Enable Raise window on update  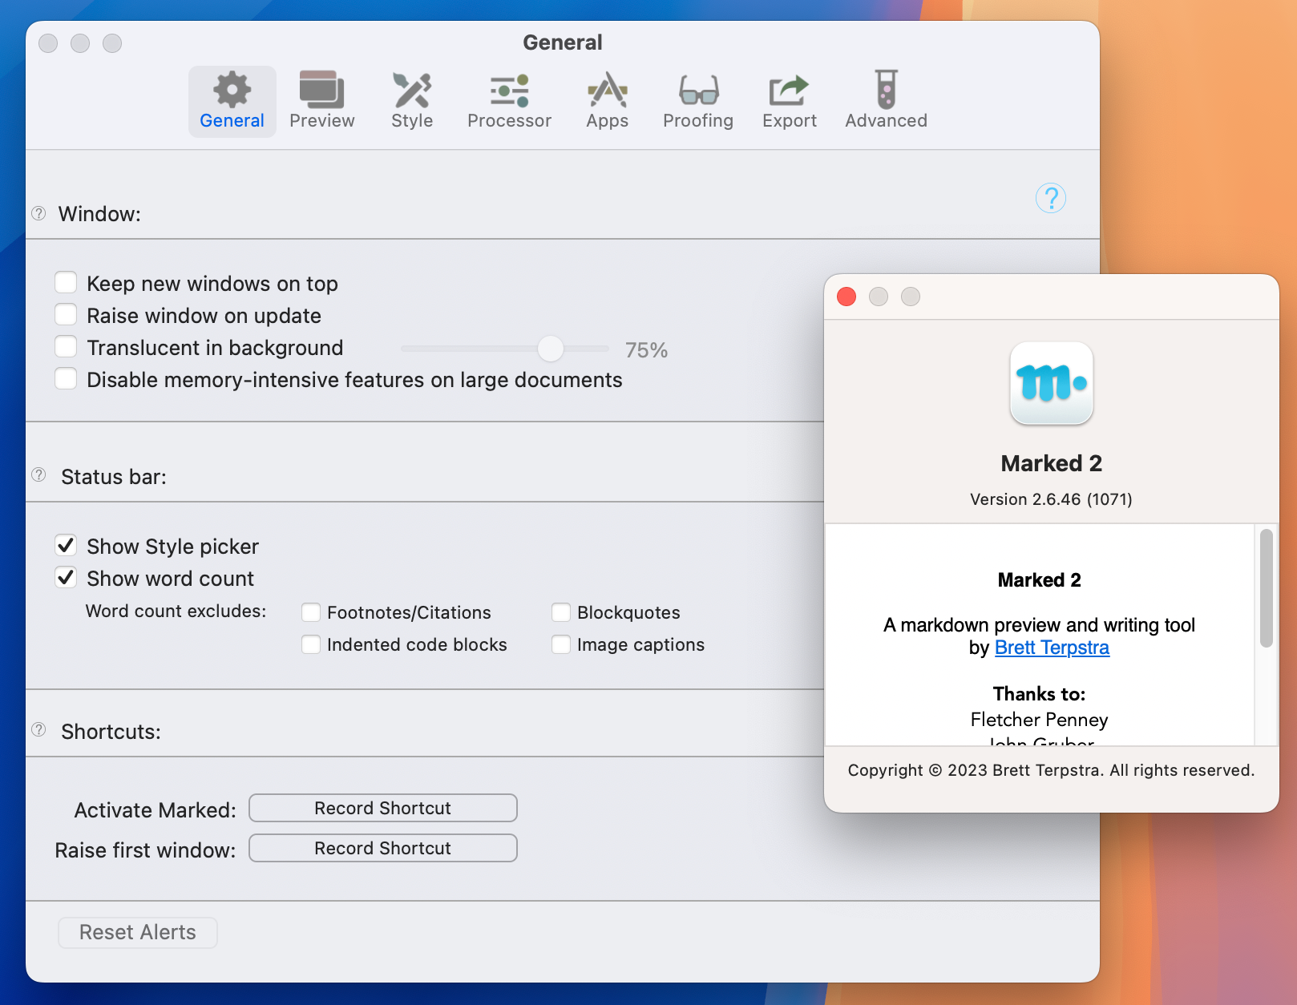point(66,315)
